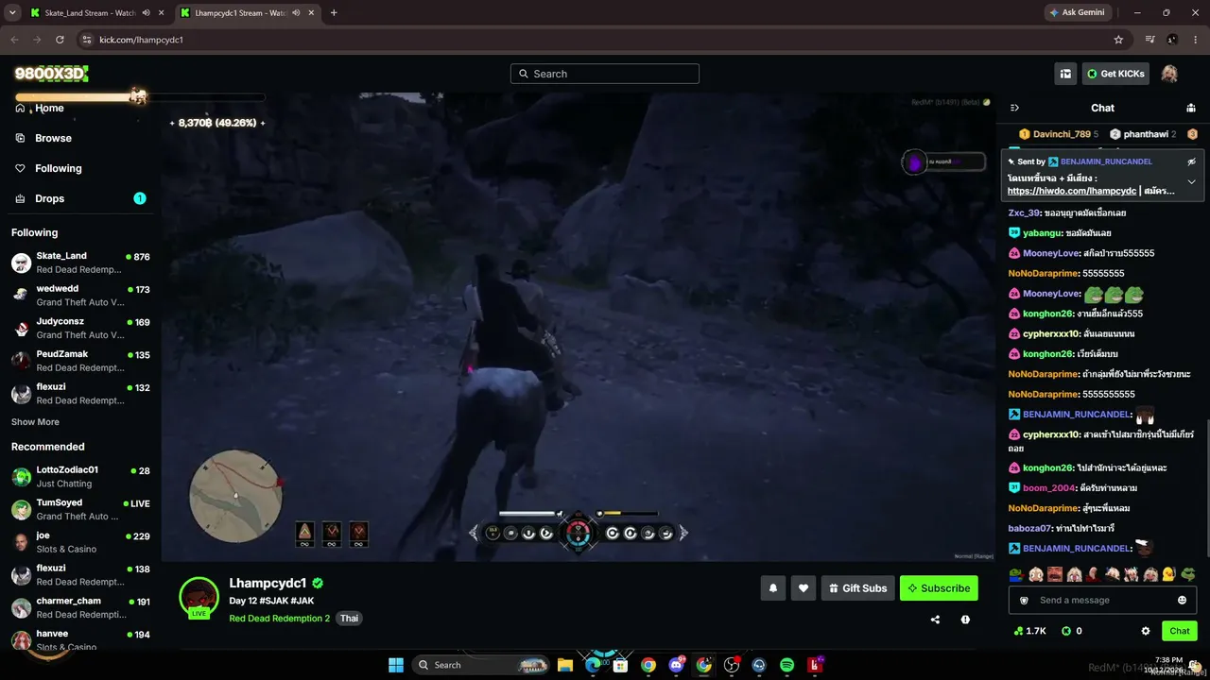The image size is (1210, 680).
Task: Open chat users list icon
Action: [x=1191, y=108]
